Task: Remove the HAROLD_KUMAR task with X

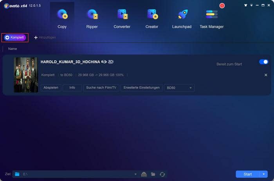Action: [266, 75]
